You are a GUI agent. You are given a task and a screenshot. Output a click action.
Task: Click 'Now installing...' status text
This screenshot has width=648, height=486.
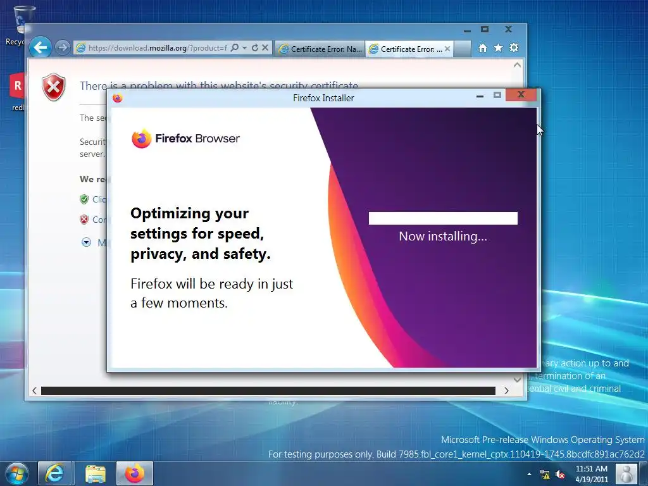pyautogui.click(x=443, y=237)
